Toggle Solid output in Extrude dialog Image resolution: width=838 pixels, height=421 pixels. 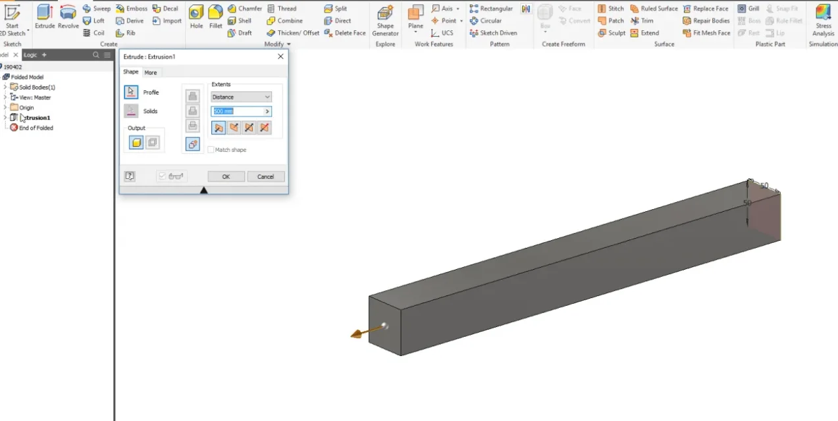tap(136, 142)
